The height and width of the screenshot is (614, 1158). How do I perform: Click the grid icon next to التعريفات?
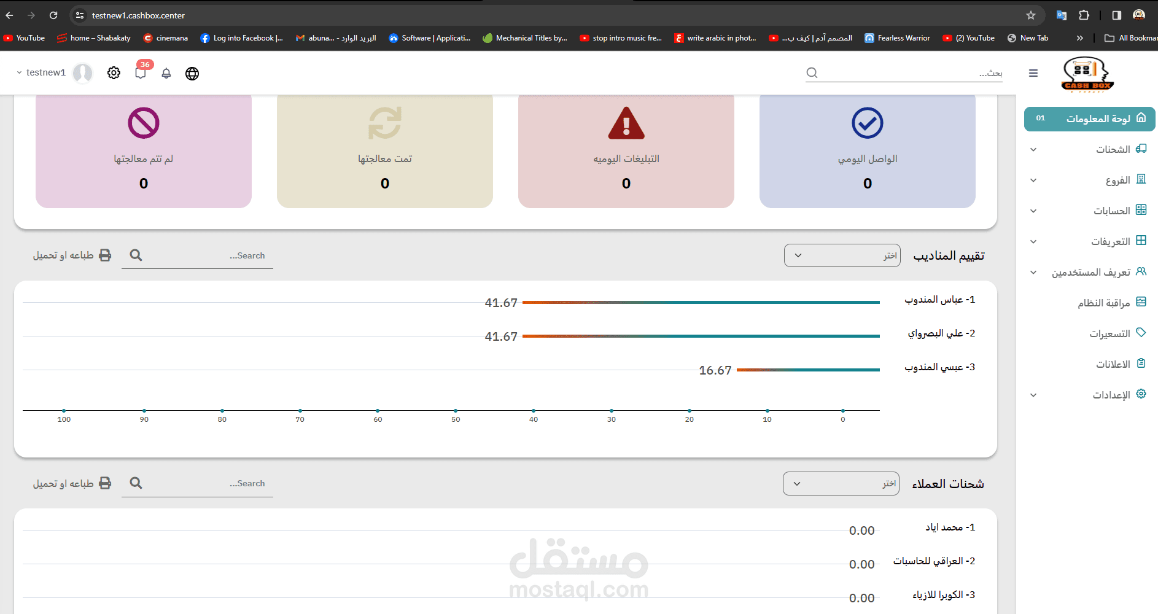coord(1141,241)
